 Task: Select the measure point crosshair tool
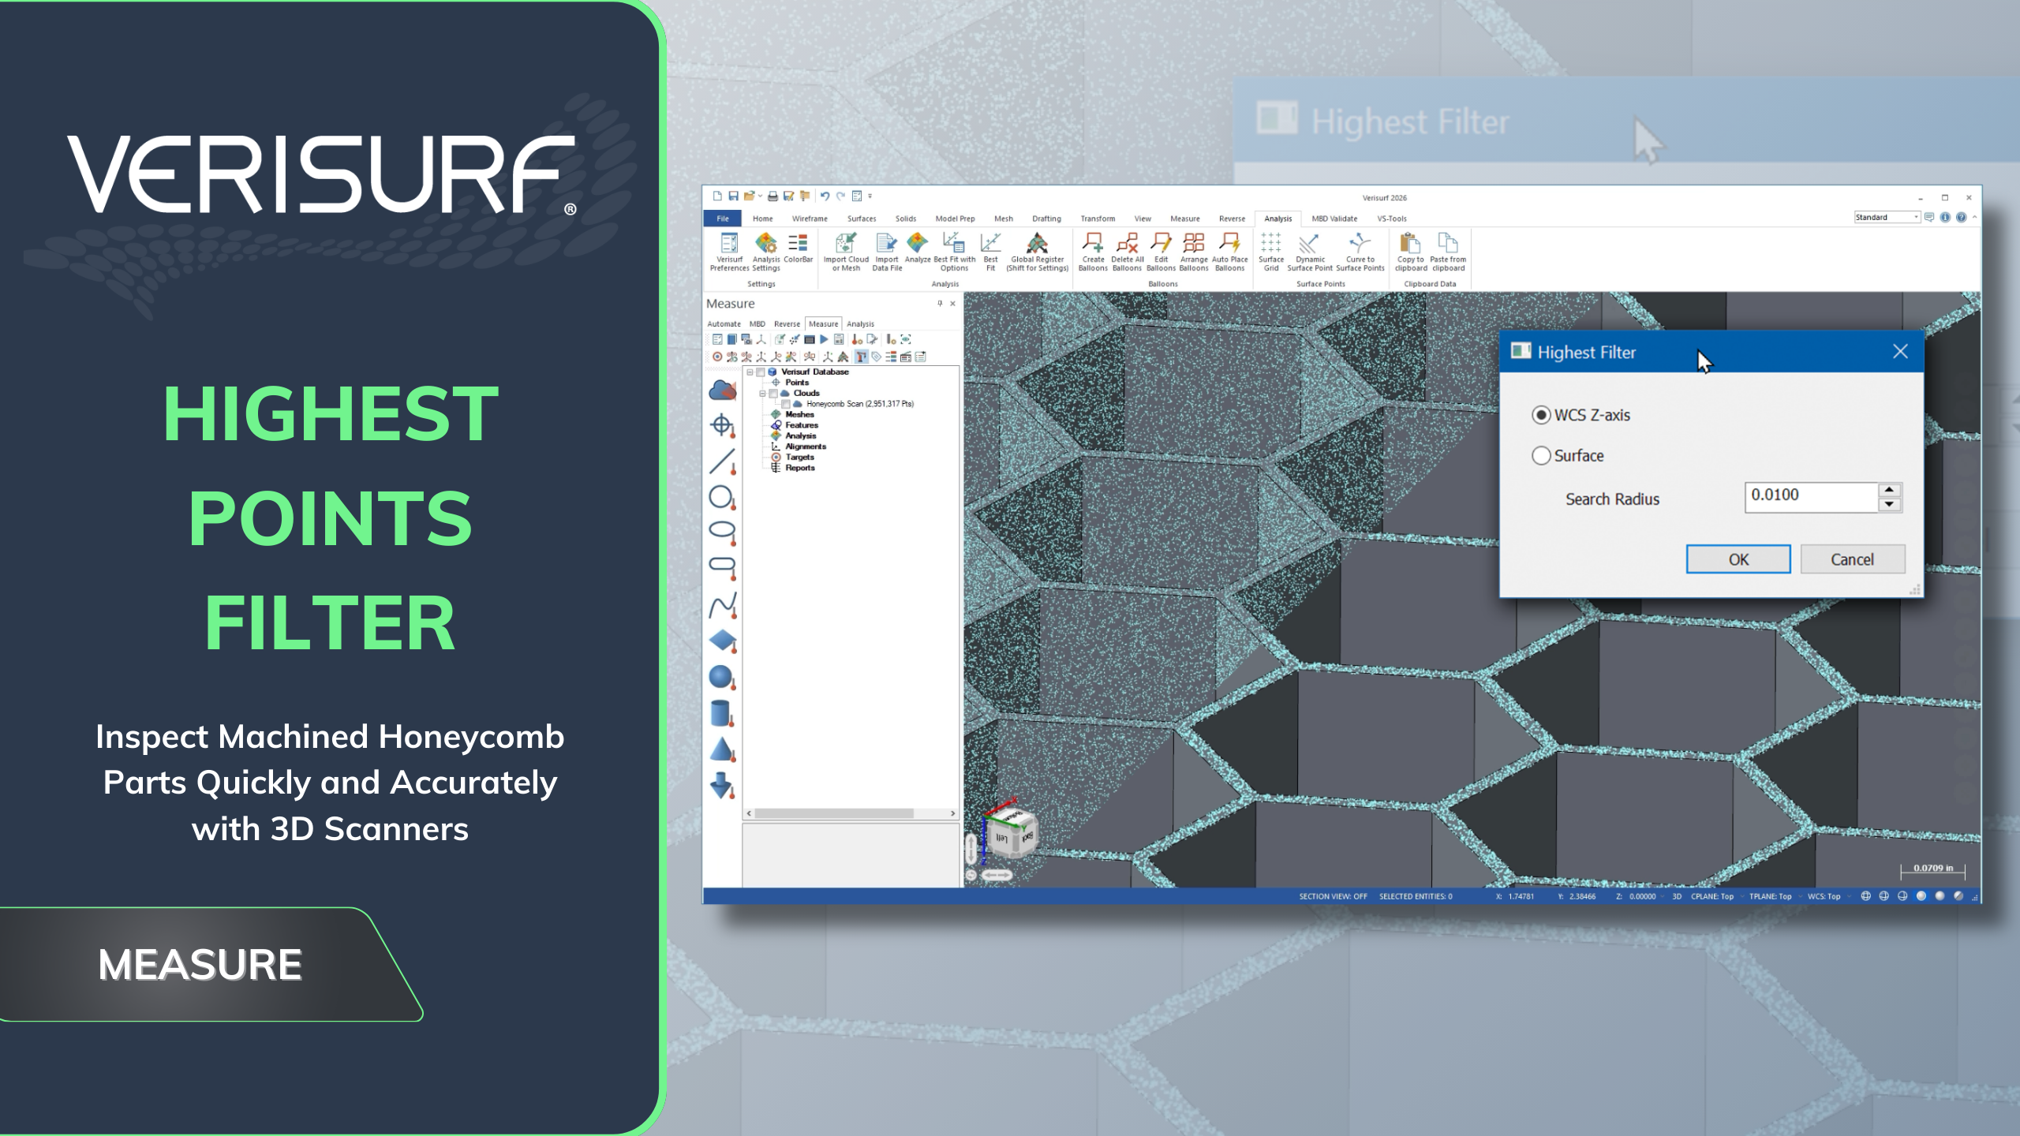(722, 426)
